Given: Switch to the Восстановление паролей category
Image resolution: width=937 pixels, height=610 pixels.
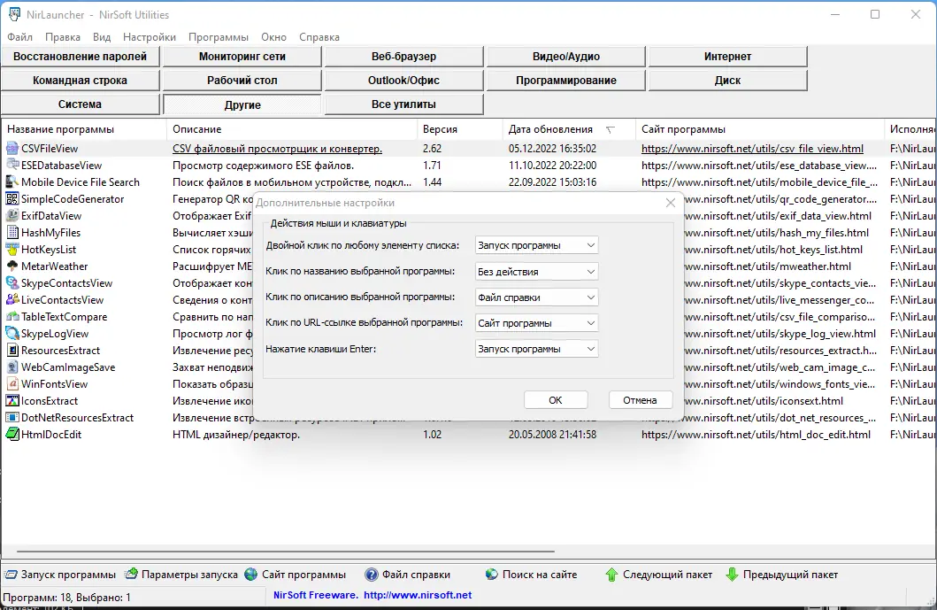Looking at the screenshot, I should click(x=81, y=56).
